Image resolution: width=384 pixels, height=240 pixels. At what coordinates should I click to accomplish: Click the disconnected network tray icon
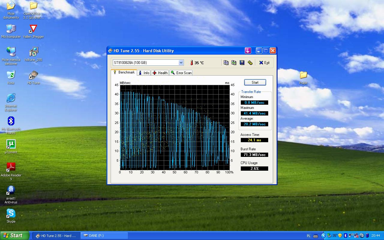pos(356,236)
